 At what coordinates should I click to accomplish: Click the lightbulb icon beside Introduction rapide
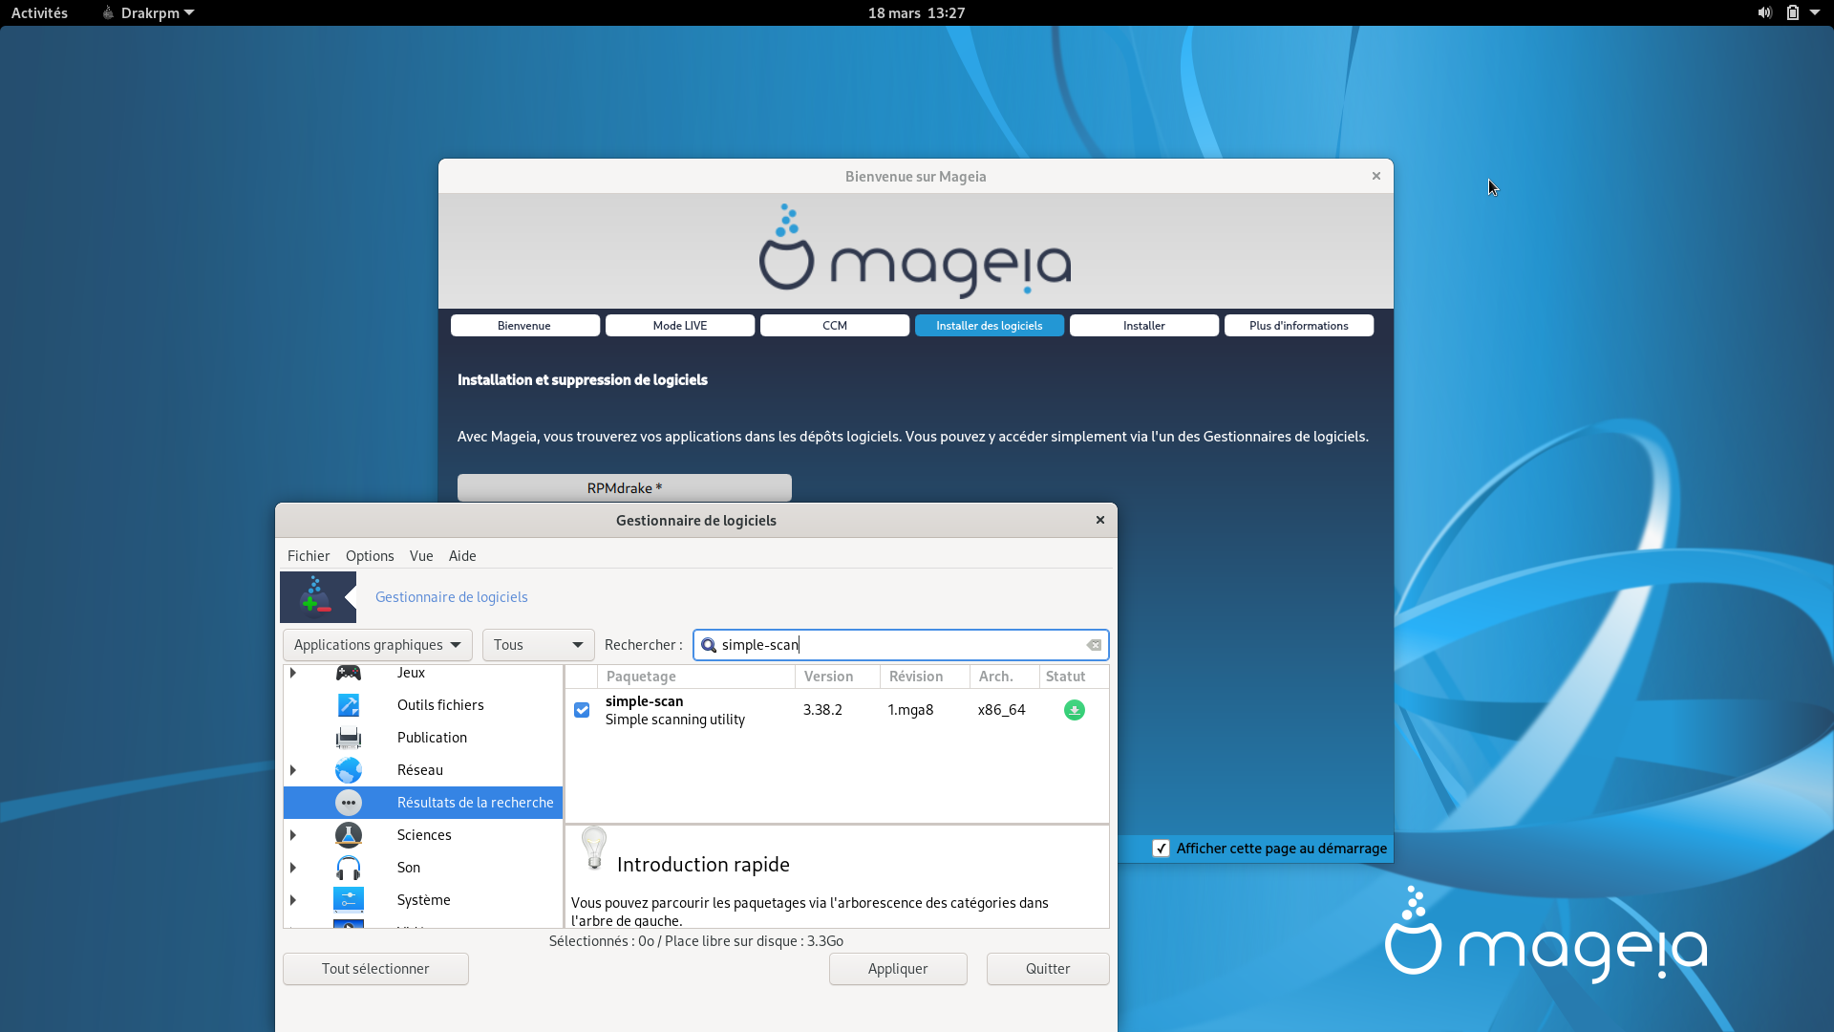point(594,849)
